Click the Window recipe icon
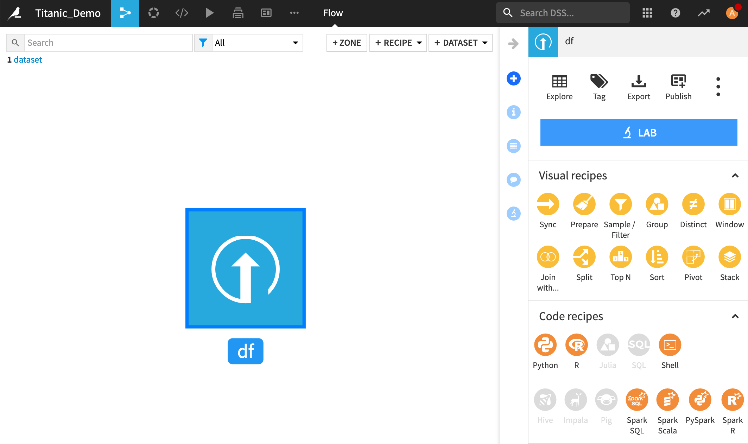Screen dimensions: 748x444 pos(729,204)
